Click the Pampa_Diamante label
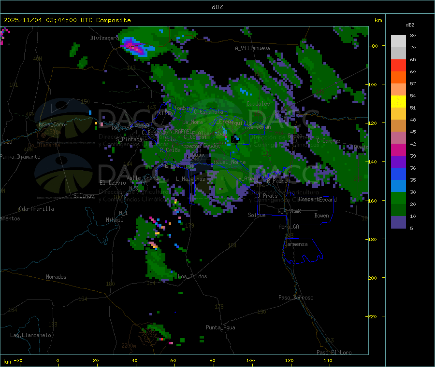 [20, 157]
